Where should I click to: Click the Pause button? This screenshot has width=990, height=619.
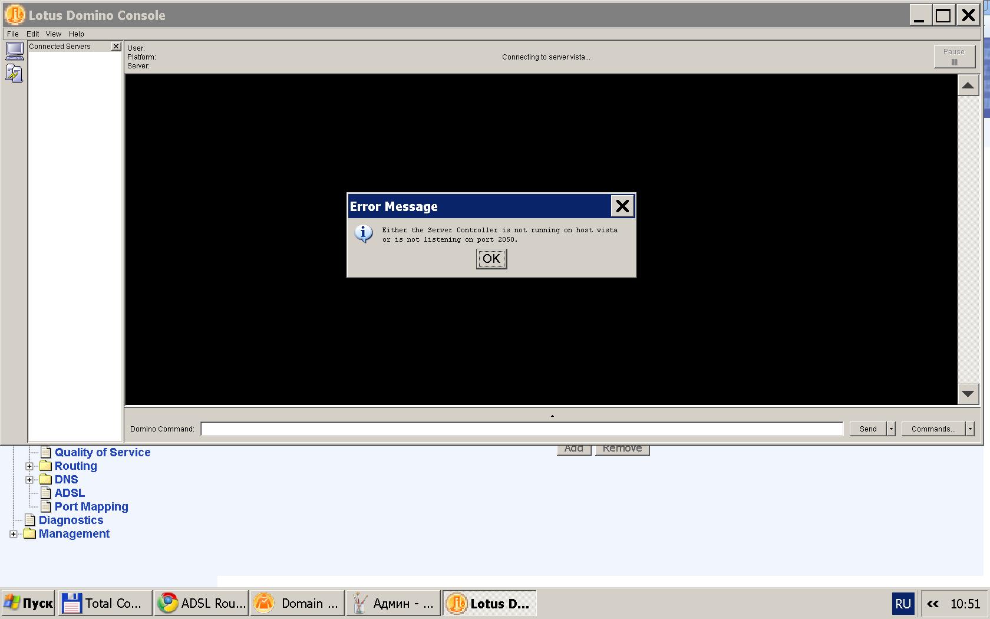(x=954, y=57)
